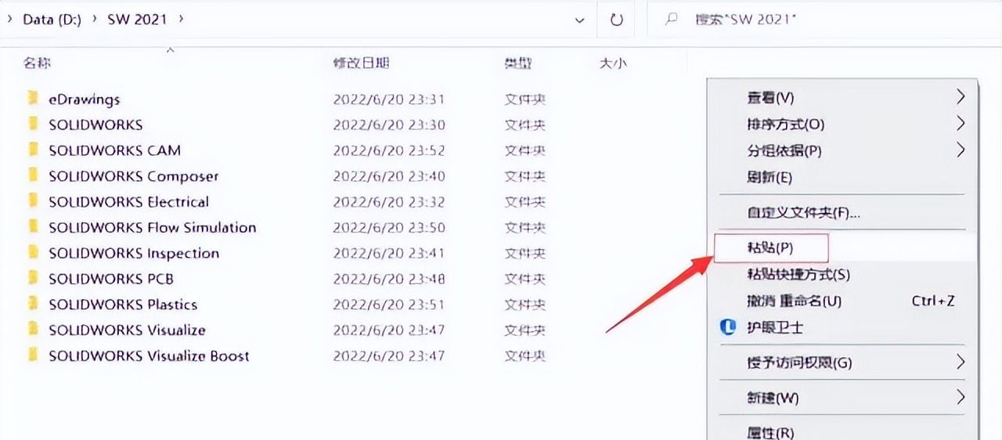Click SW 2021 in the breadcrumb path

137,20
